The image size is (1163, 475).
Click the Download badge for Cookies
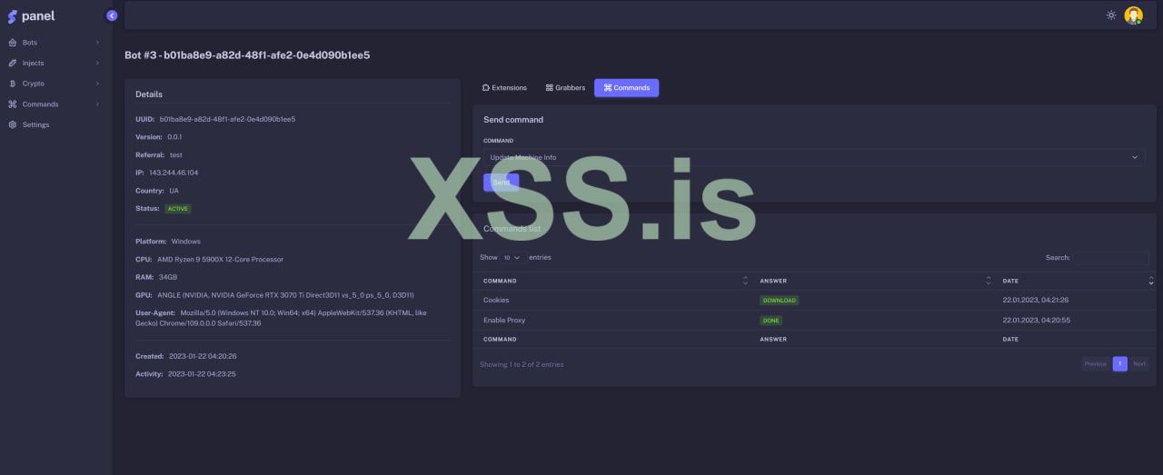(780, 301)
